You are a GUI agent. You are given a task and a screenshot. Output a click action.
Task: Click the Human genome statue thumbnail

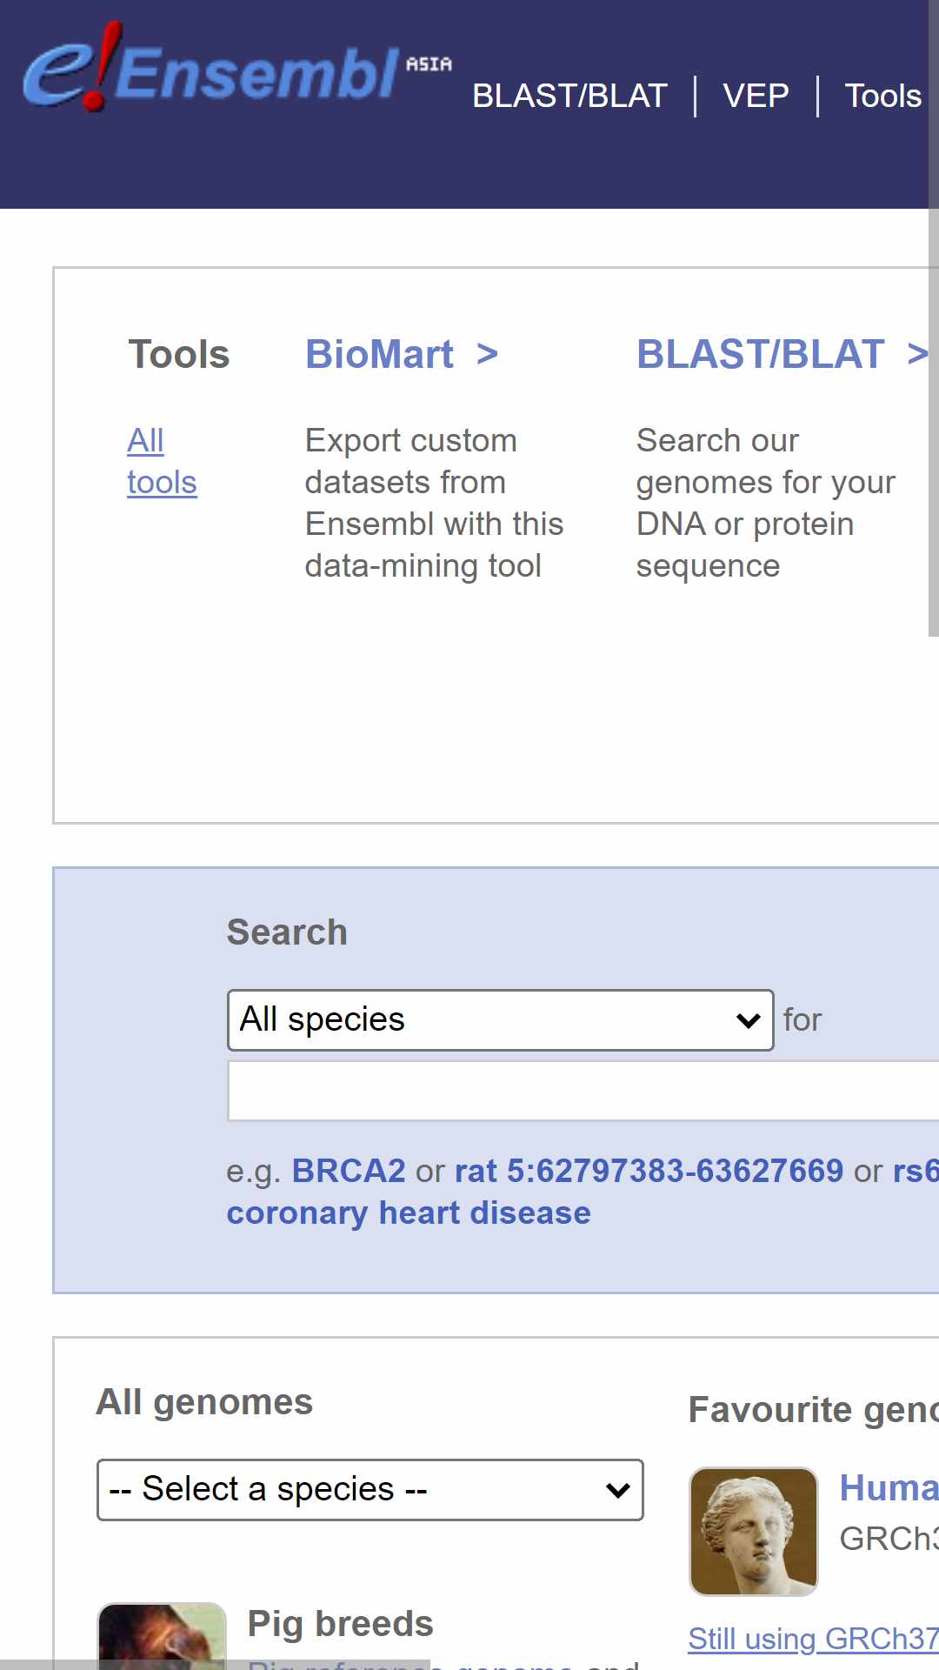click(x=754, y=1532)
